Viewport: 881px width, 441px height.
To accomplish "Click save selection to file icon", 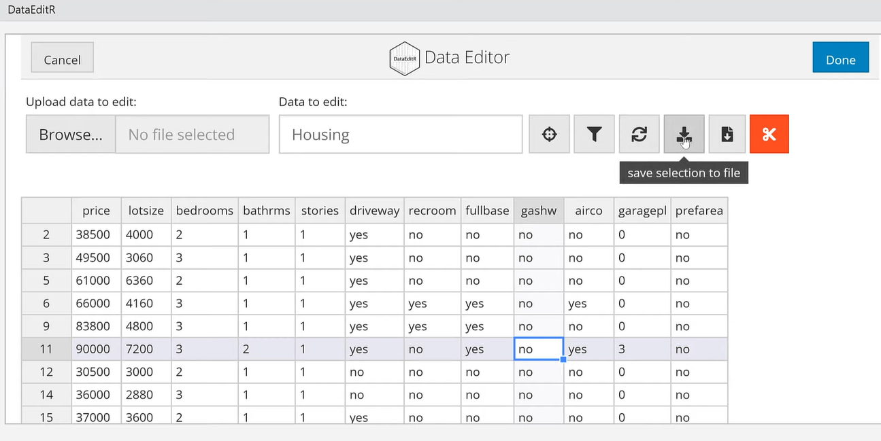I will point(684,135).
